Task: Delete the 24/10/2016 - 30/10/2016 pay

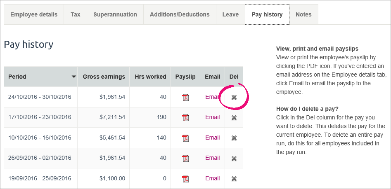Action: 234,97
